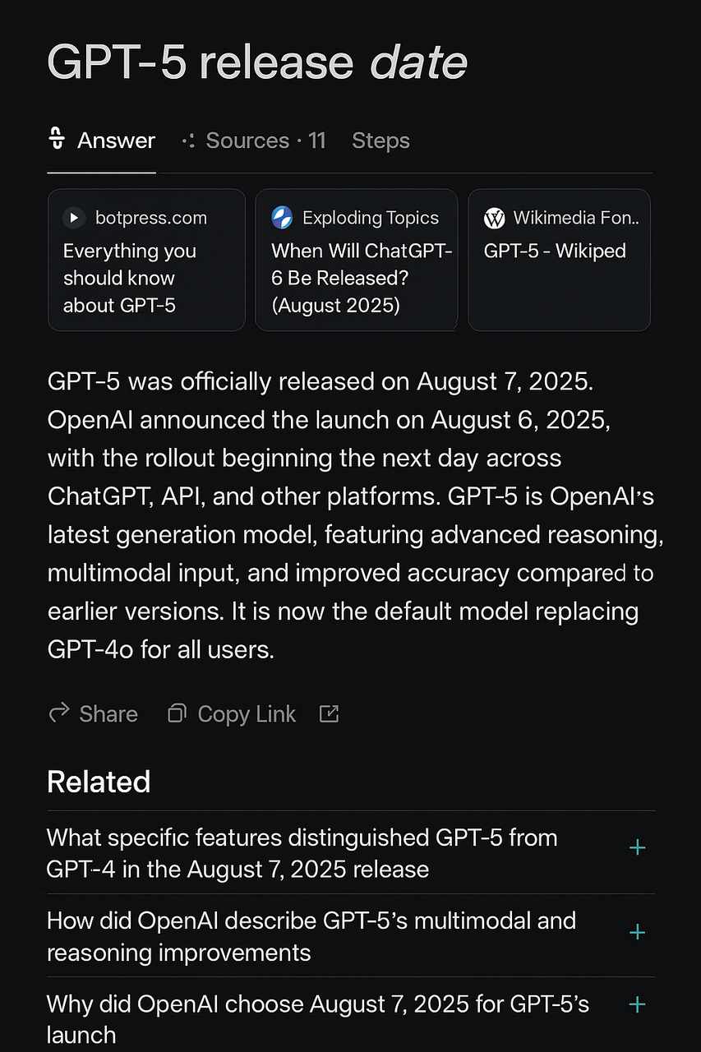Click the botpress.com source favicon

[x=74, y=218]
